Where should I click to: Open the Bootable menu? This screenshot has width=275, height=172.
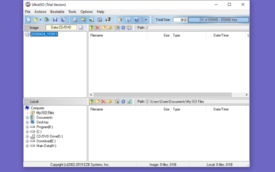57,12
